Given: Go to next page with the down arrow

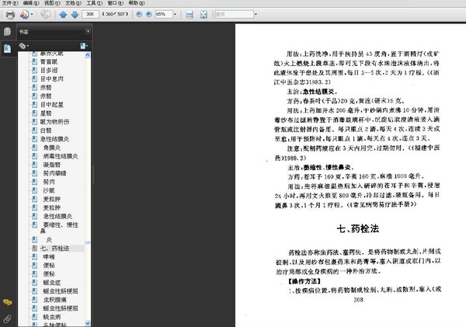Looking at the screenshot, I should (x=75, y=14).
